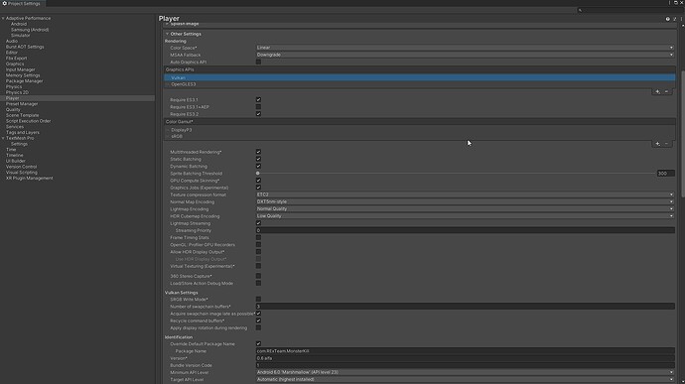This screenshot has width=685, height=384.
Task: Select the OpenGLES3 graphics API row
Action: [x=419, y=84]
